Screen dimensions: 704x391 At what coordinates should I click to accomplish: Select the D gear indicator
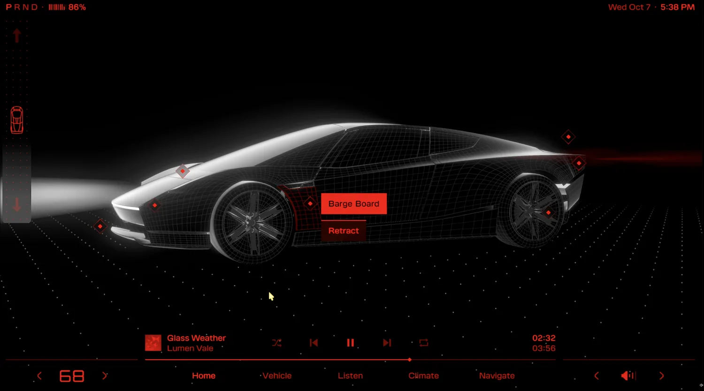(34, 7)
